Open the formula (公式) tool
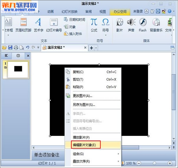The height and width of the screenshot is (168, 178). [x=94, y=25]
